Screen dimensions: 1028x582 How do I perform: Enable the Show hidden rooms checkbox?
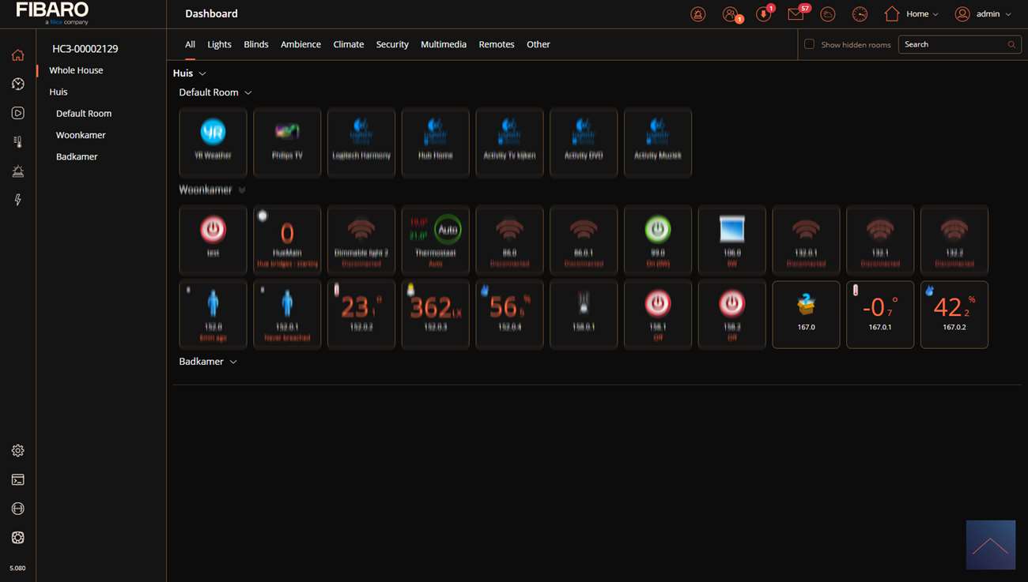[x=809, y=44]
